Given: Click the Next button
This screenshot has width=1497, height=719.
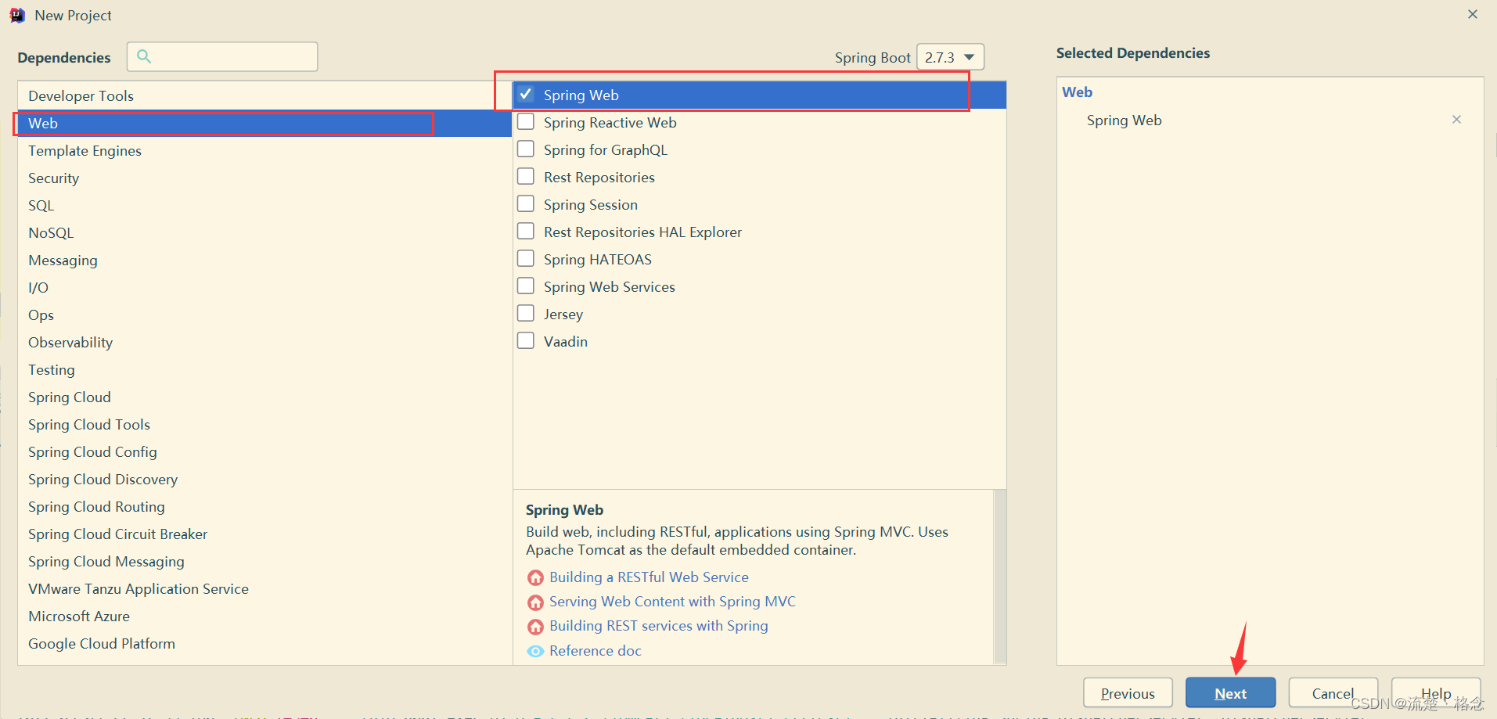Looking at the screenshot, I should (x=1230, y=693).
